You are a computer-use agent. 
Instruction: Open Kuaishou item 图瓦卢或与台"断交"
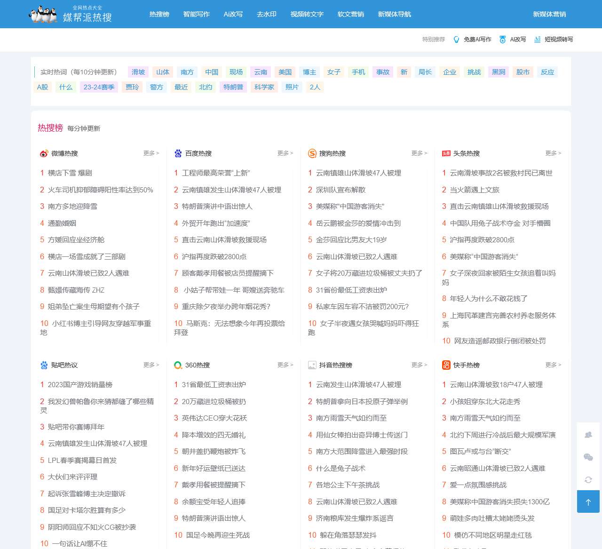(481, 452)
